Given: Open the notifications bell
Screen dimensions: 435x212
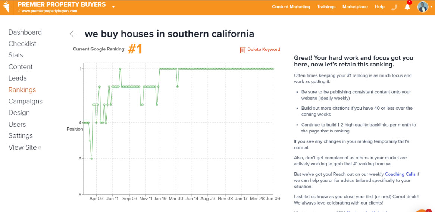Looking at the screenshot, I should [x=407, y=7].
